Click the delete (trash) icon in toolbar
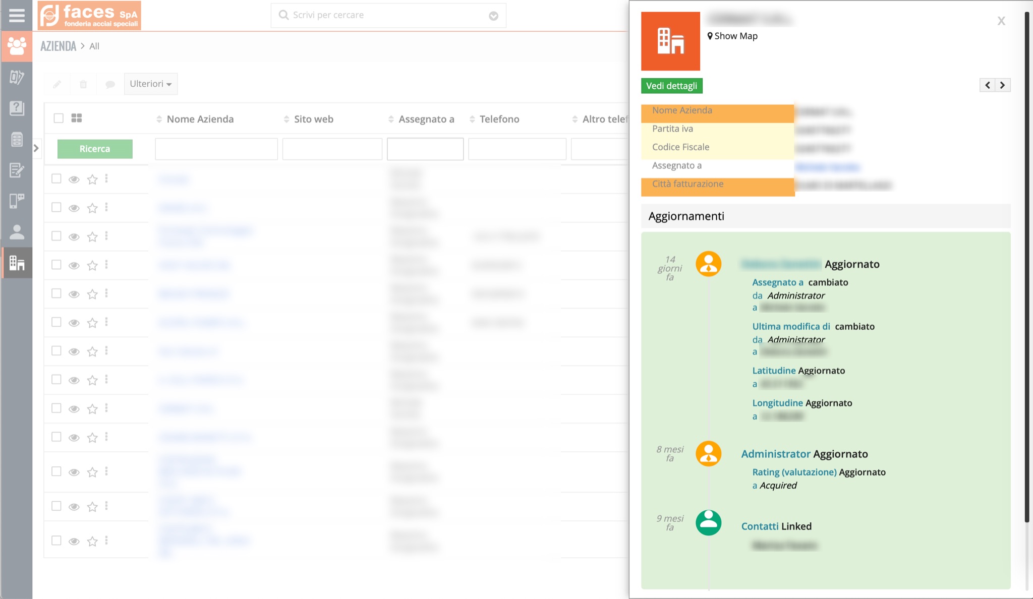The image size is (1033, 599). click(83, 83)
